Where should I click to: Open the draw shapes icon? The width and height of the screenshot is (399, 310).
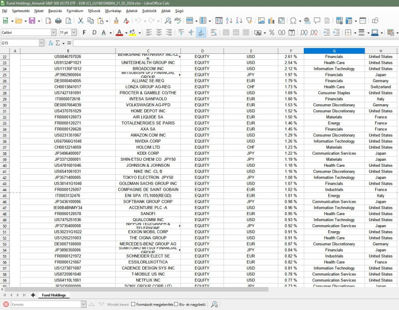(375, 20)
